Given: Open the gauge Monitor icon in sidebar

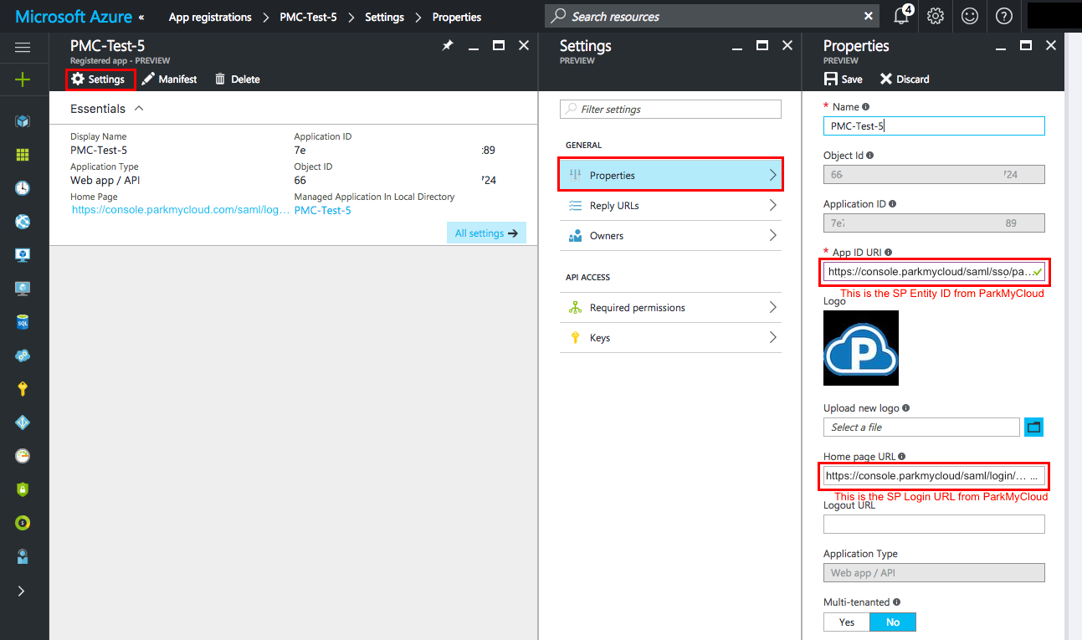Looking at the screenshot, I should [x=23, y=456].
